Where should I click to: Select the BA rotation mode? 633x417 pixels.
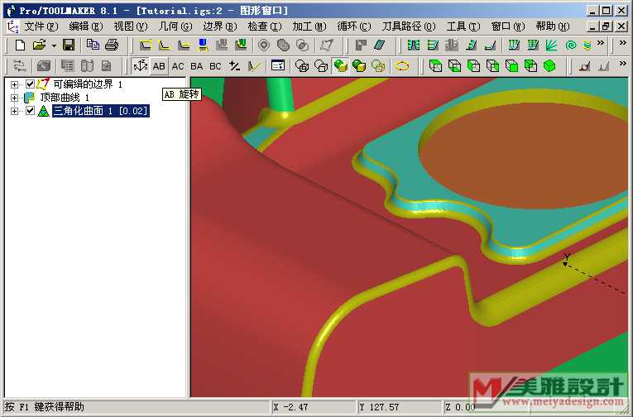point(197,66)
